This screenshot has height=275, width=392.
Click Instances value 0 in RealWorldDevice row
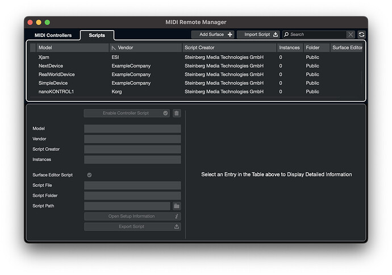coord(281,74)
